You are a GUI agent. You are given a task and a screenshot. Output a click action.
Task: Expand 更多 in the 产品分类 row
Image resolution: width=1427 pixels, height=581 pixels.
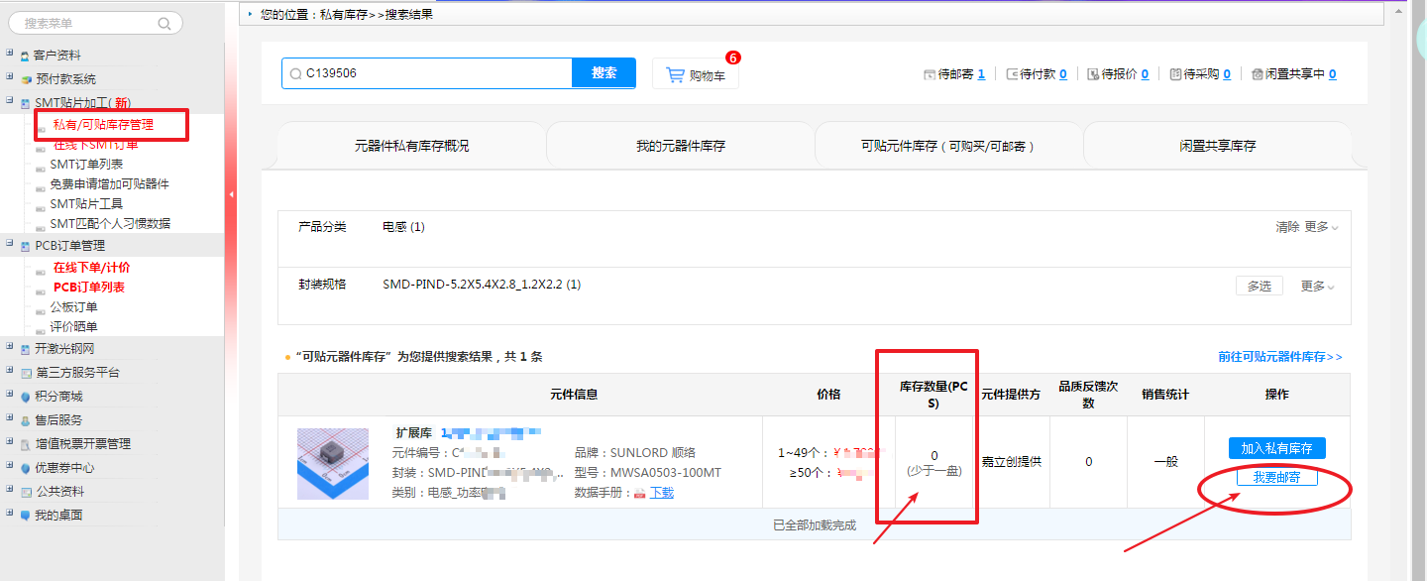coord(1321,227)
